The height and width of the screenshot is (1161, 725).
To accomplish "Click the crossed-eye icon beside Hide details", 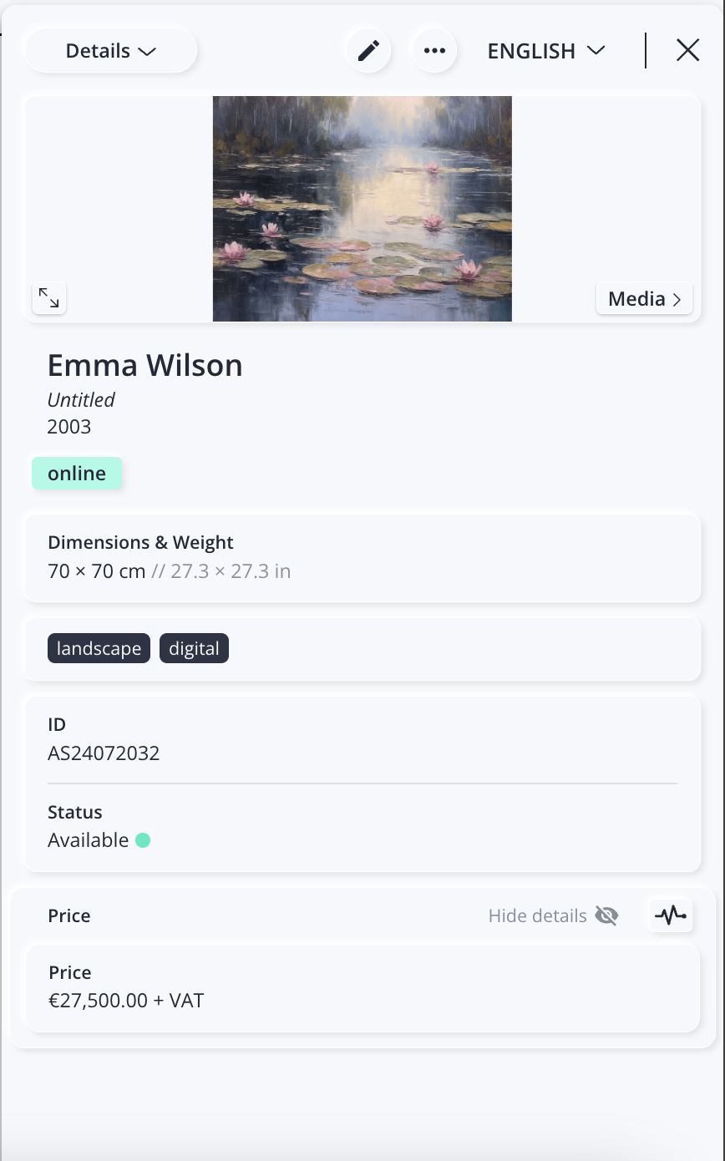I will point(606,916).
